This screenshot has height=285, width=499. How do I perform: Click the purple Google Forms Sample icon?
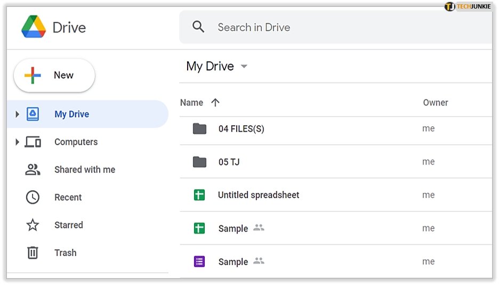pyautogui.click(x=199, y=262)
